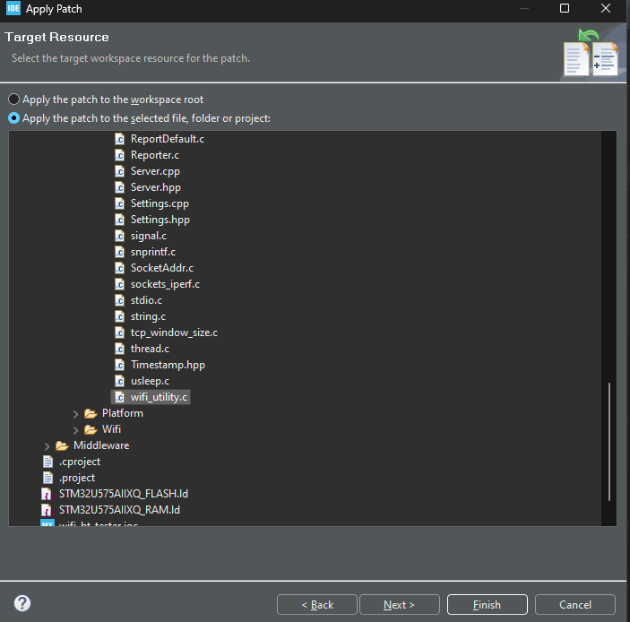Click the .project file icon

point(47,478)
